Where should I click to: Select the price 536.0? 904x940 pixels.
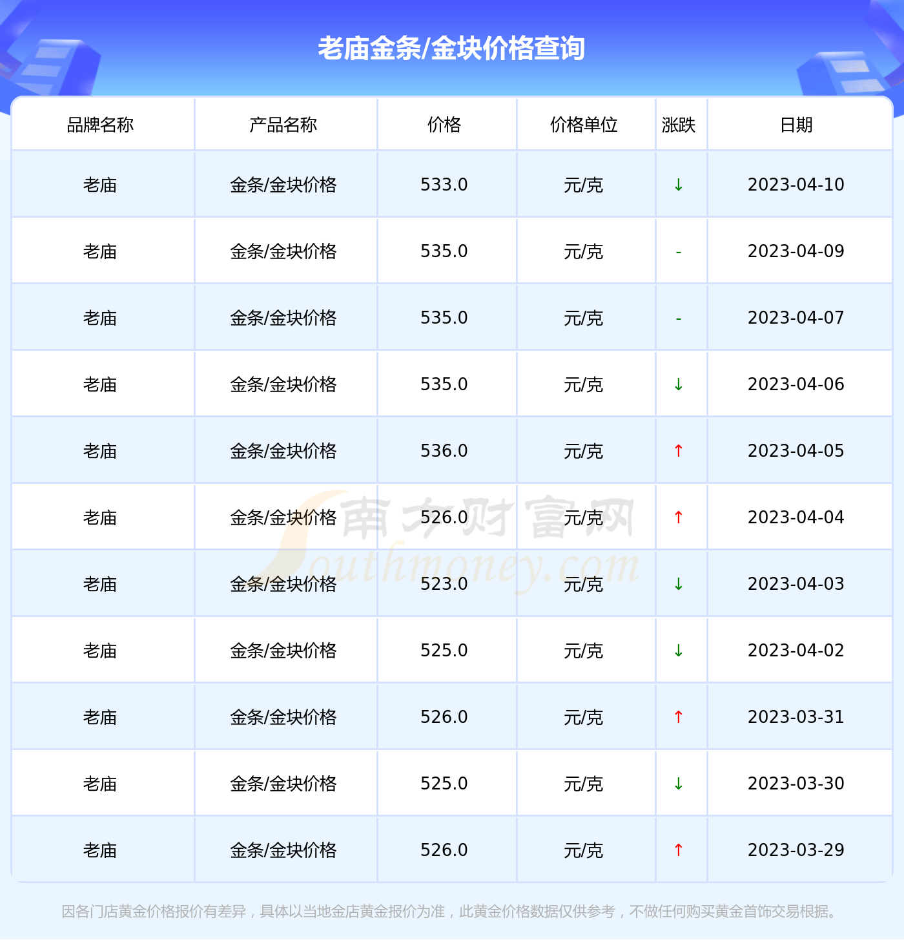[x=444, y=451]
